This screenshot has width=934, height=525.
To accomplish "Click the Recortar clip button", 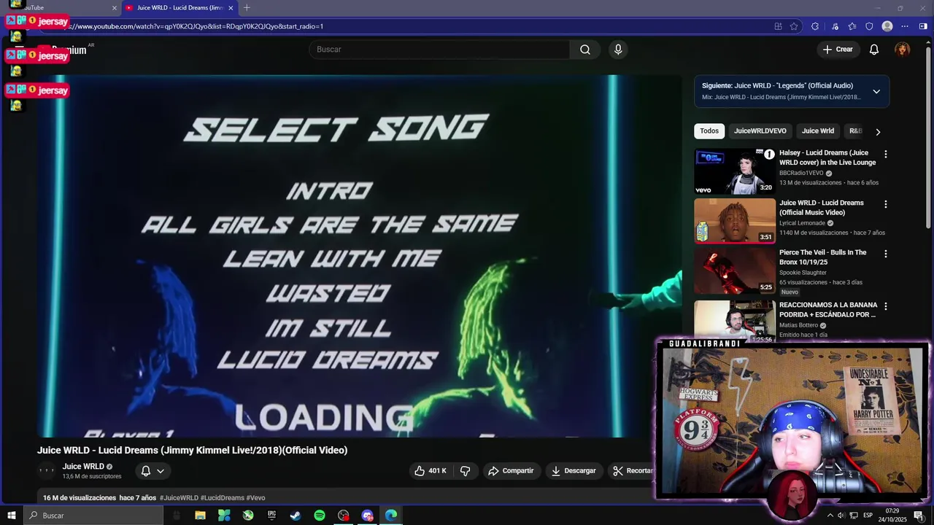I will point(632,471).
